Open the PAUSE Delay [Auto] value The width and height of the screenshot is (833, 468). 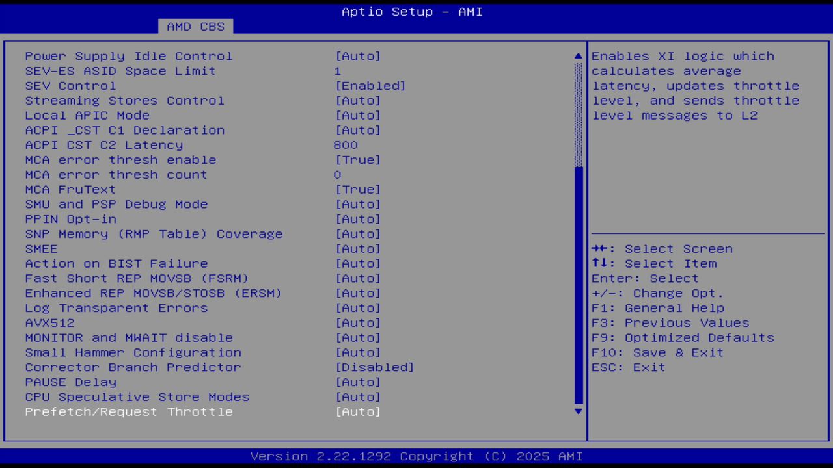click(x=358, y=382)
